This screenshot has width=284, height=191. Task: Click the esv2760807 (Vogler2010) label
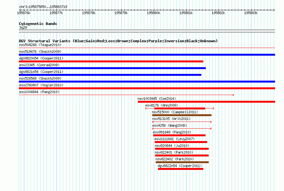click(x=41, y=85)
